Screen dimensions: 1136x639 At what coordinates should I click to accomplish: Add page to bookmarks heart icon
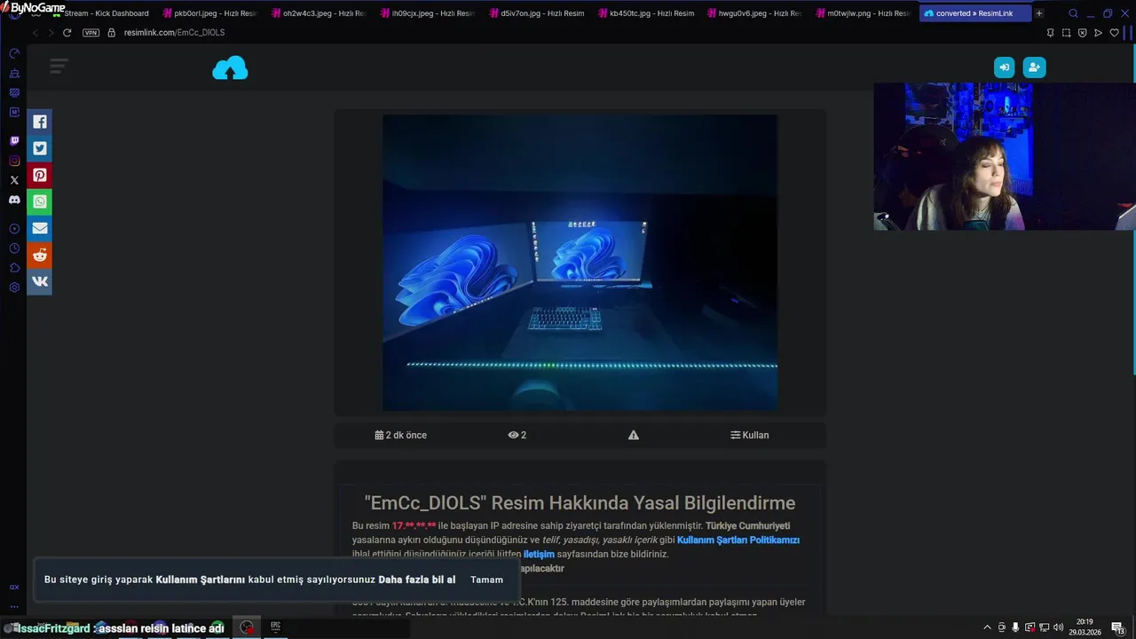point(1114,33)
